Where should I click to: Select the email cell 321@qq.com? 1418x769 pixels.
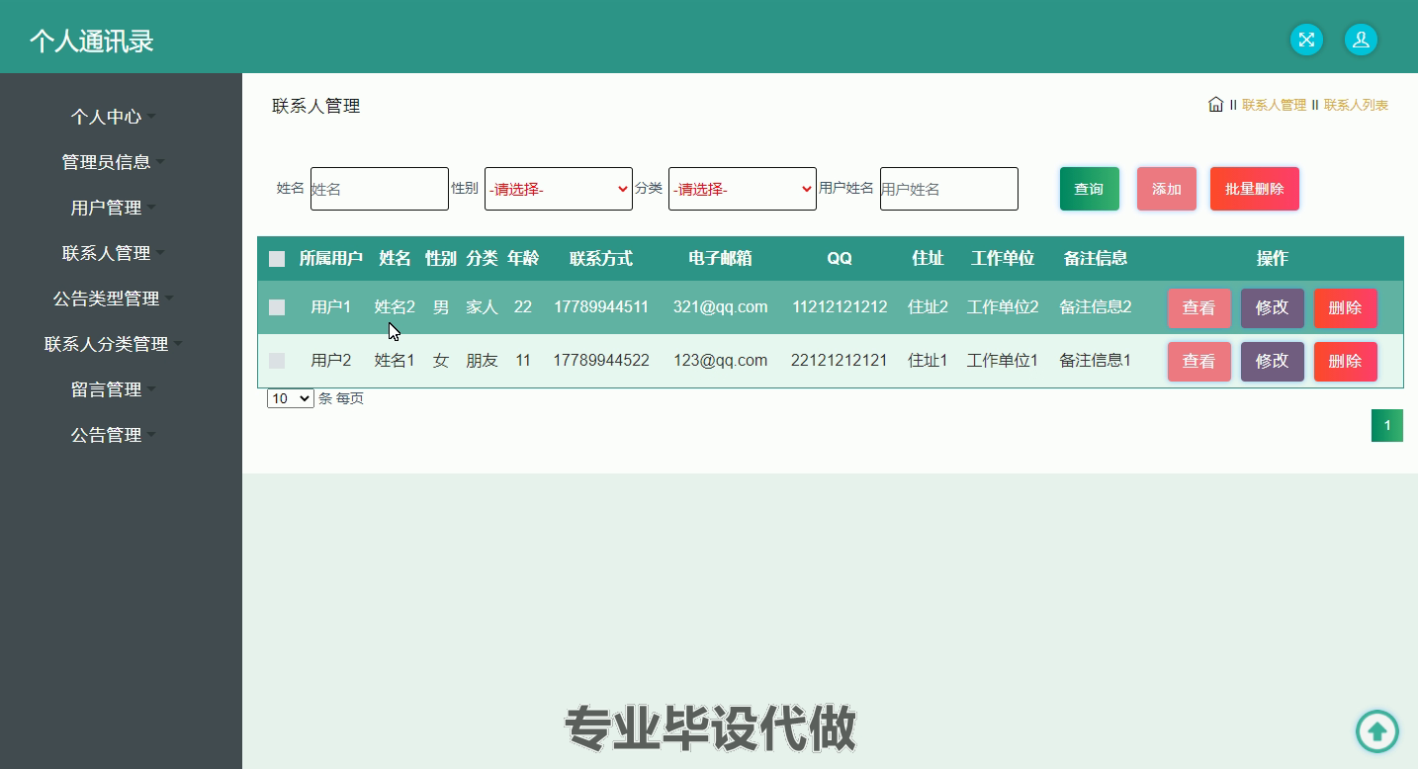point(721,307)
